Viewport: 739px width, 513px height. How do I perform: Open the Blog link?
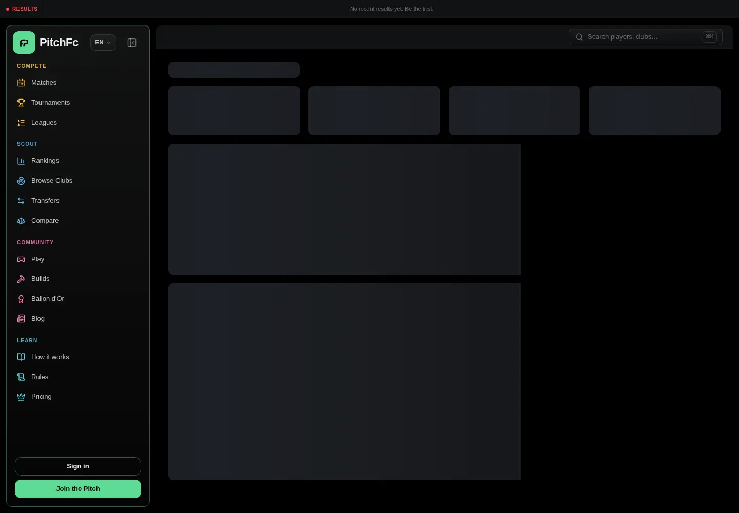coord(78,319)
